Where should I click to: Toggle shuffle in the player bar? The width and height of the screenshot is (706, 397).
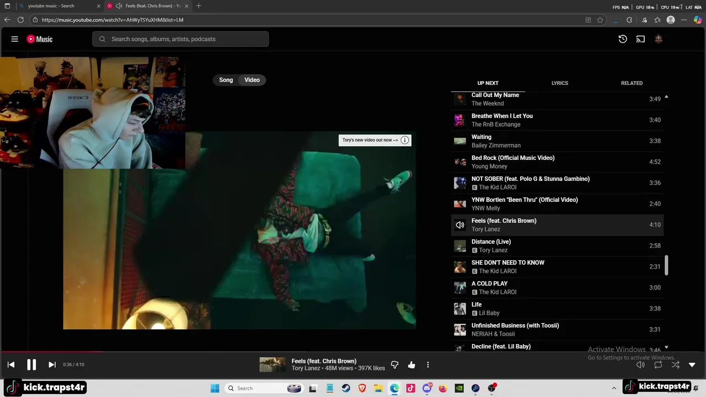[x=675, y=364]
